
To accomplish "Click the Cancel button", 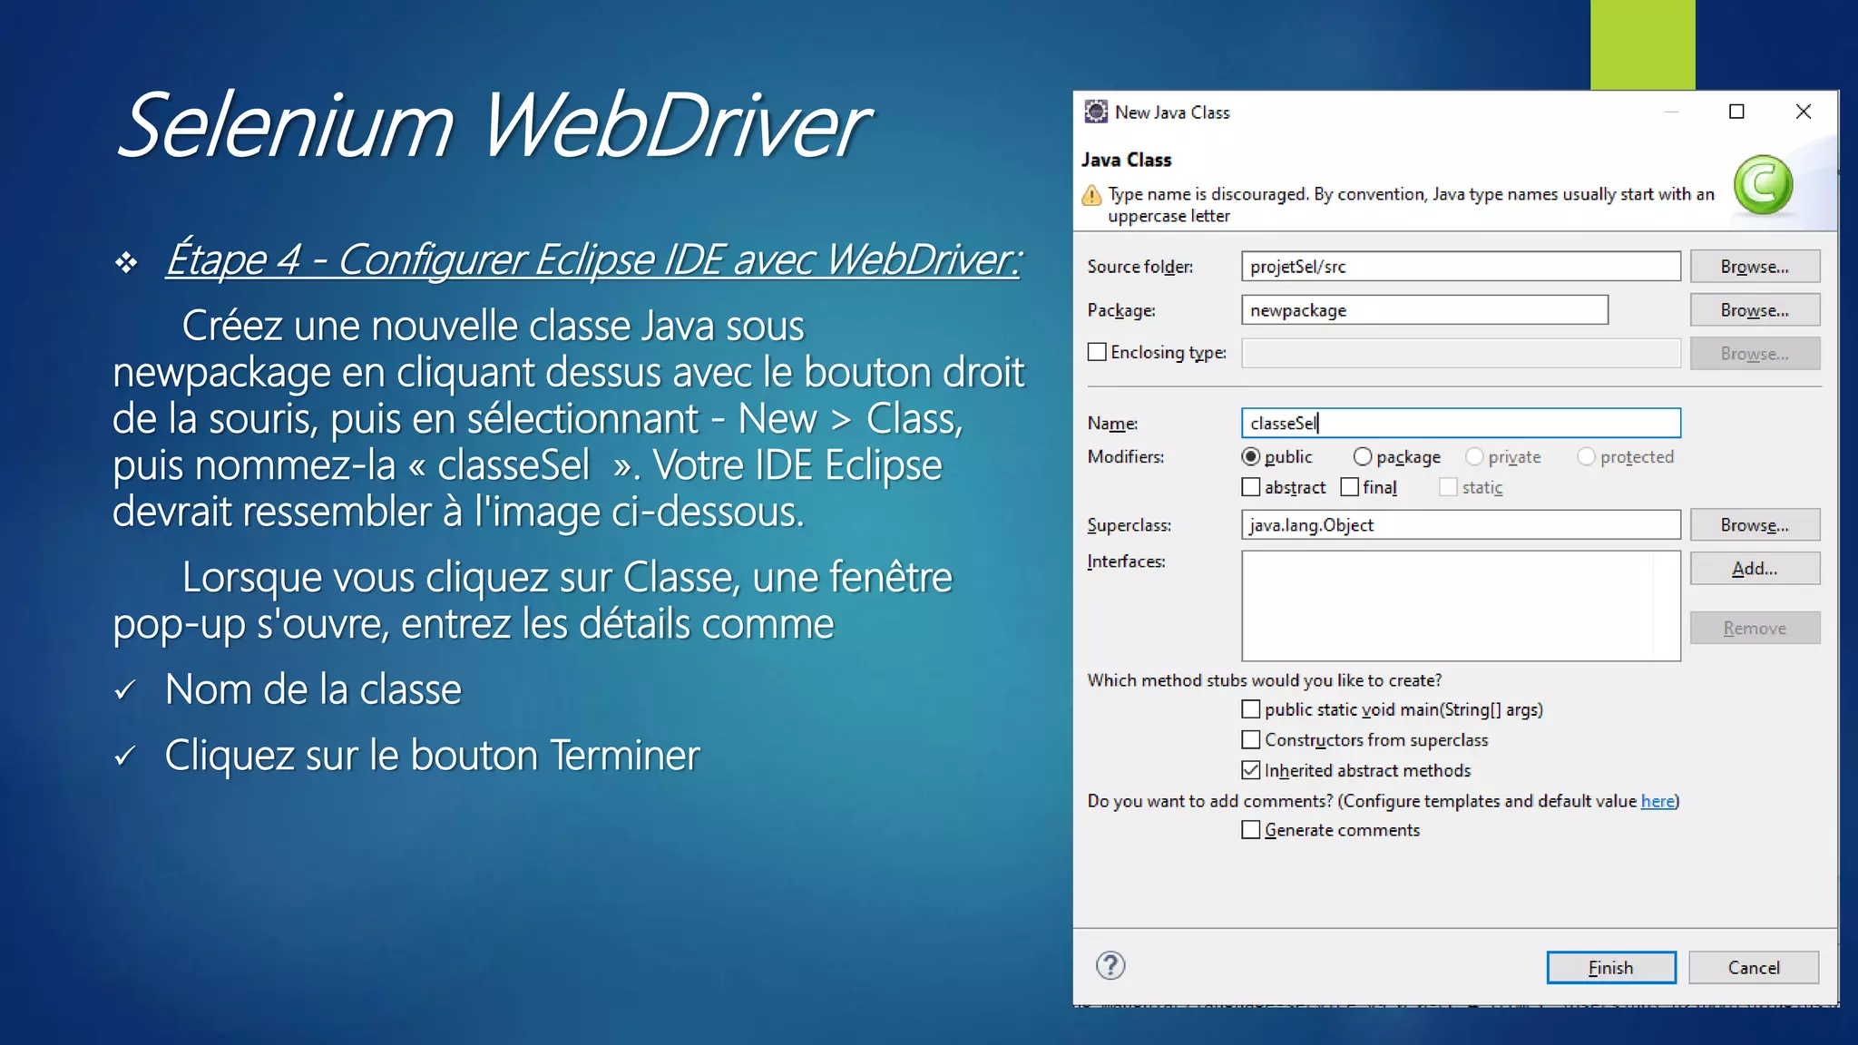I will (1754, 968).
